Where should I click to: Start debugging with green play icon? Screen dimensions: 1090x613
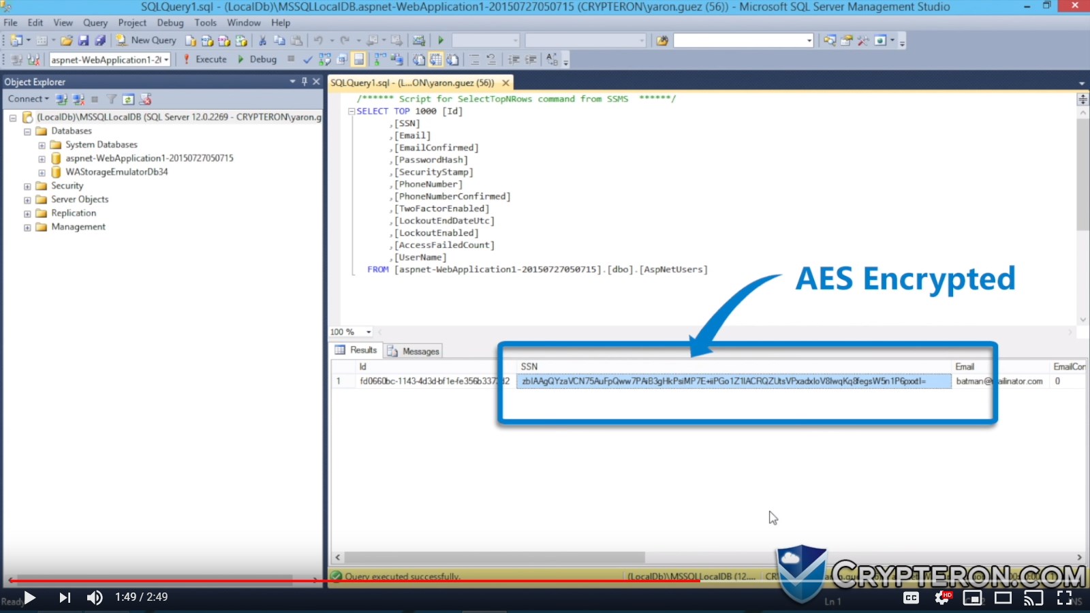point(441,41)
